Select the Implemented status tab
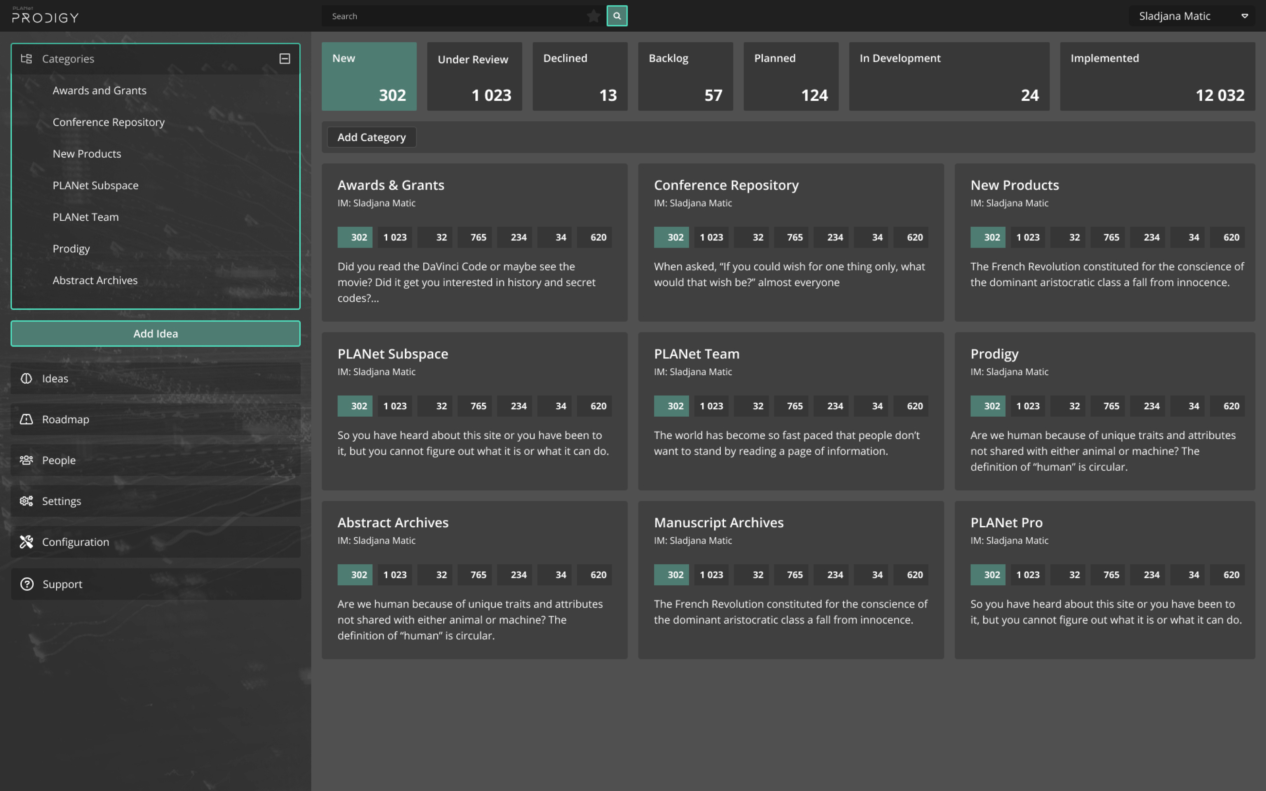Screen dimensions: 1266x791 [1157, 76]
